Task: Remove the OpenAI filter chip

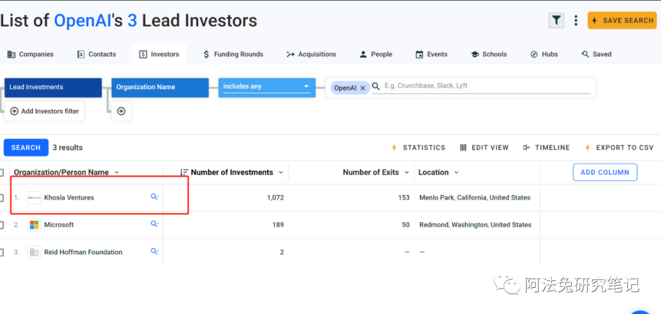Action: (x=362, y=88)
